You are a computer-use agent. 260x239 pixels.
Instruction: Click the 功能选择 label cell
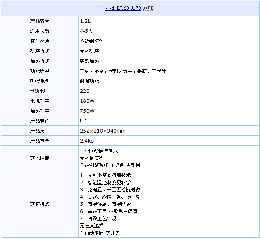40,71
